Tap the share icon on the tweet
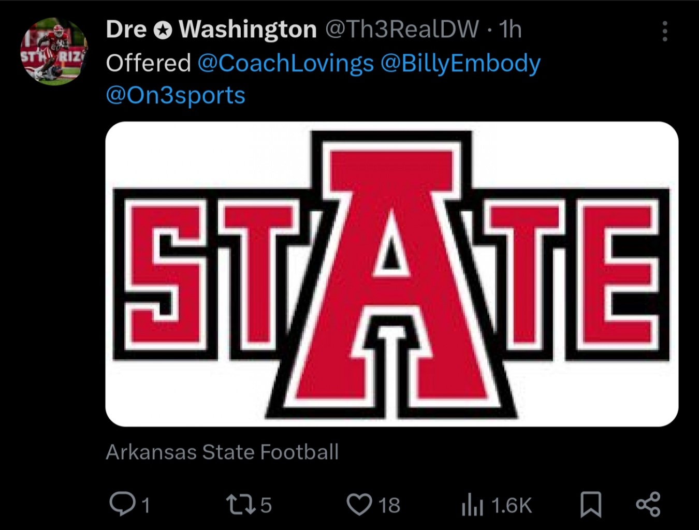The width and height of the screenshot is (699, 530). [648, 505]
